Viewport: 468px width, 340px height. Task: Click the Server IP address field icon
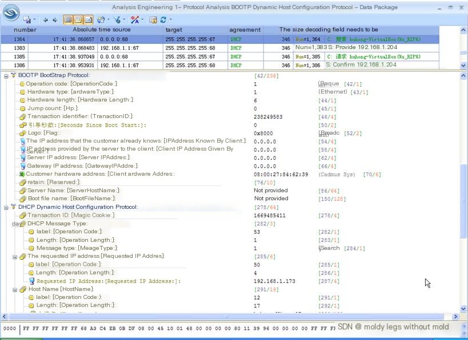pos(23,157)
